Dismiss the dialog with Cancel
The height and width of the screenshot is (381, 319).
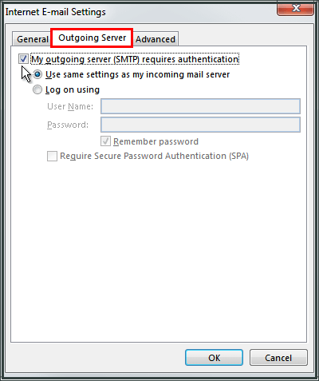click(x=278, y=358)
